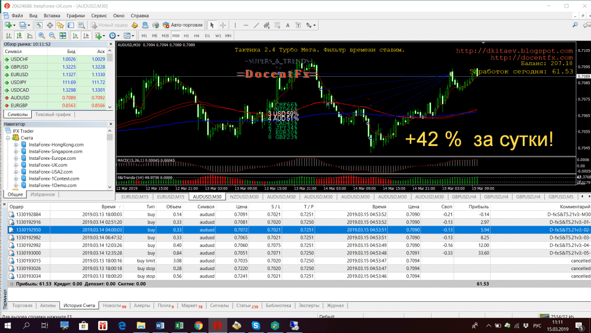The image size is (591, 333).
Task: Zoom in on the chart
Action: click(x=42, y=36)
